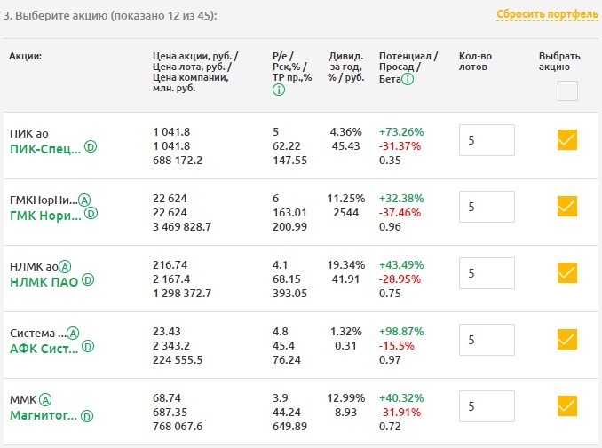Open the ГМК Нори company link
The width and height of the screenshot is (602, 448).
[44, 214]
